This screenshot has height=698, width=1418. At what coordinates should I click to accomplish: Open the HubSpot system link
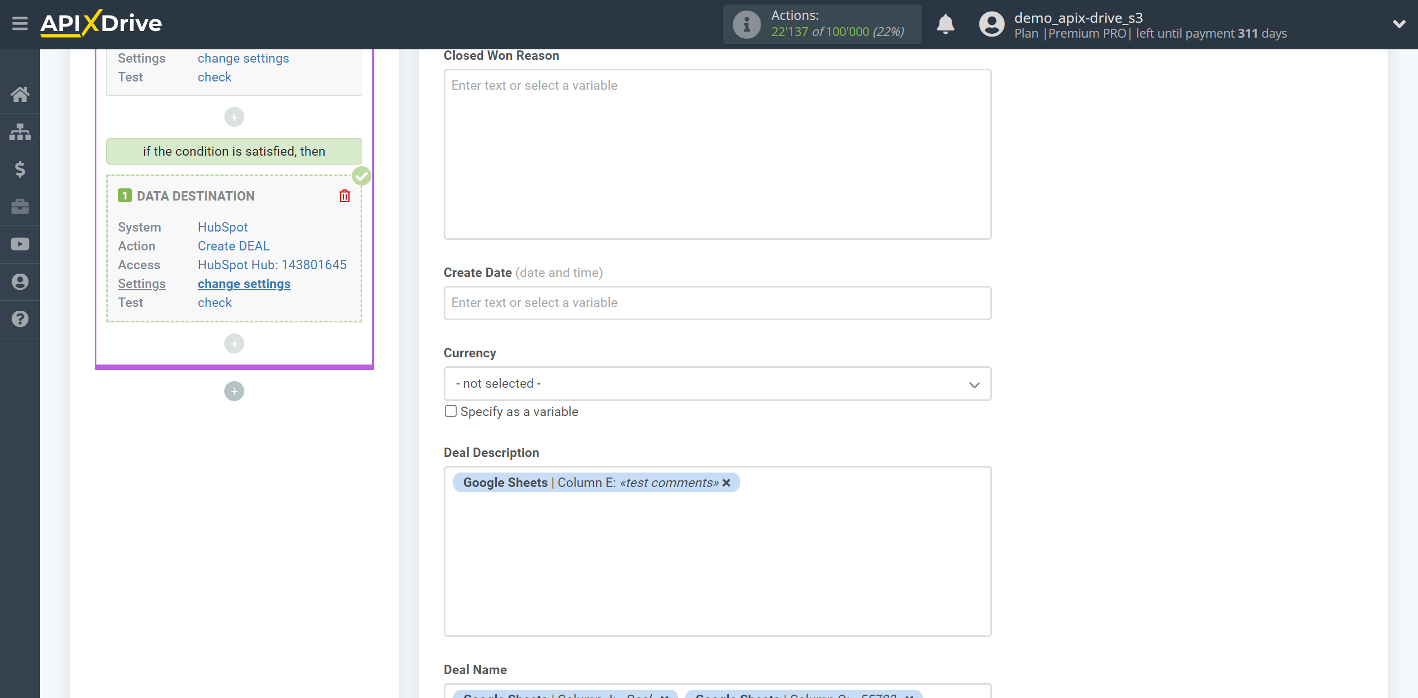pos(223,227)
